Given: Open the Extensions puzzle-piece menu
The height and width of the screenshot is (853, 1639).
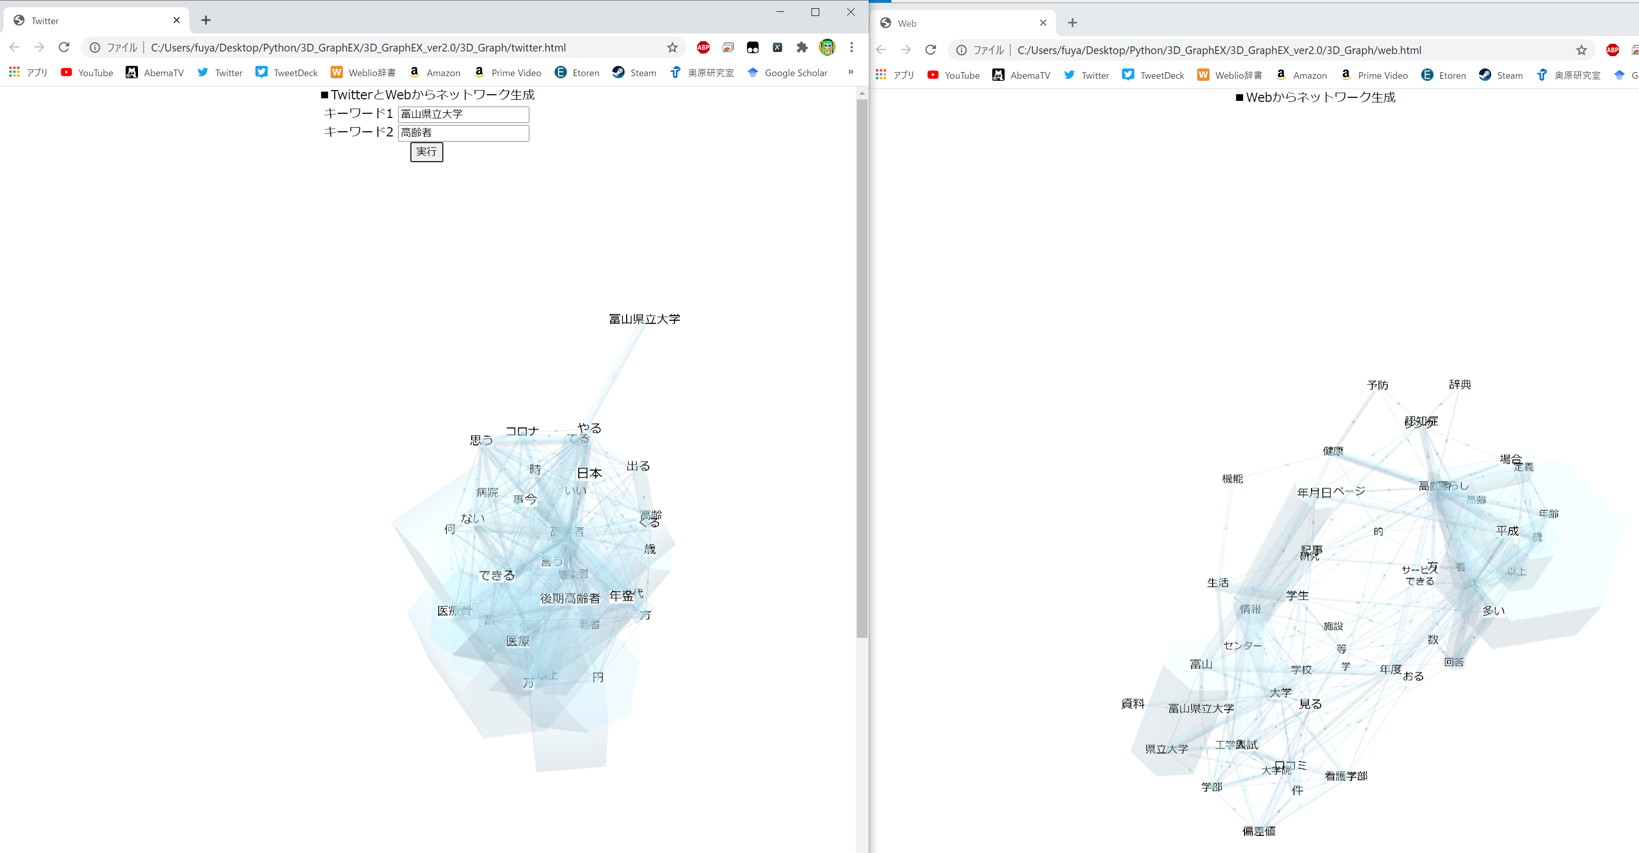Looking at the screenshot, I should [802, 47].
